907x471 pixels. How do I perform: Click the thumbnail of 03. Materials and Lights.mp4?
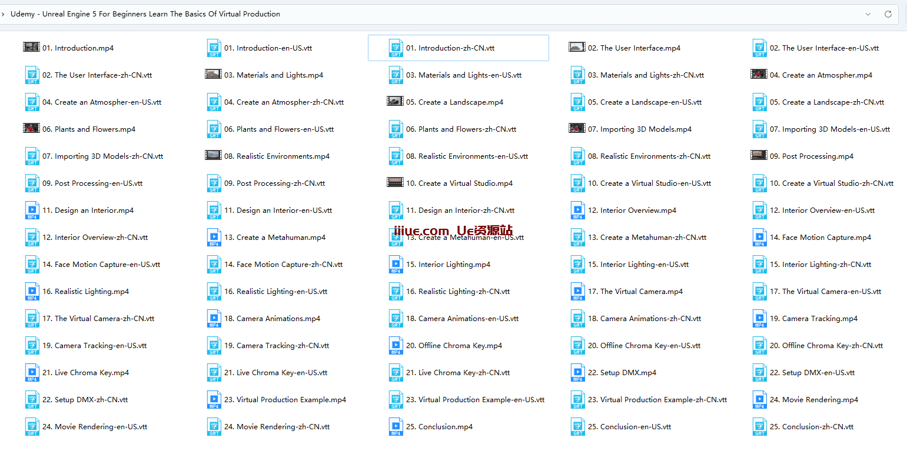(214, 74)
